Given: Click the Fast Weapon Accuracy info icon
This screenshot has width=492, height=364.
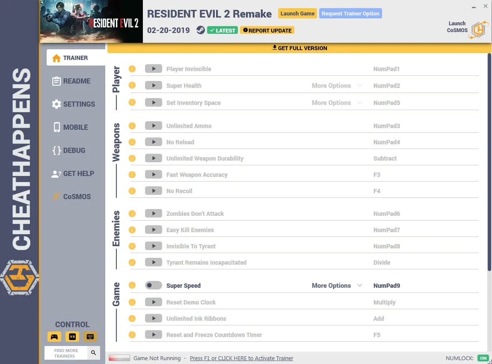Looking at the screenshot, I should click(132, 175).
